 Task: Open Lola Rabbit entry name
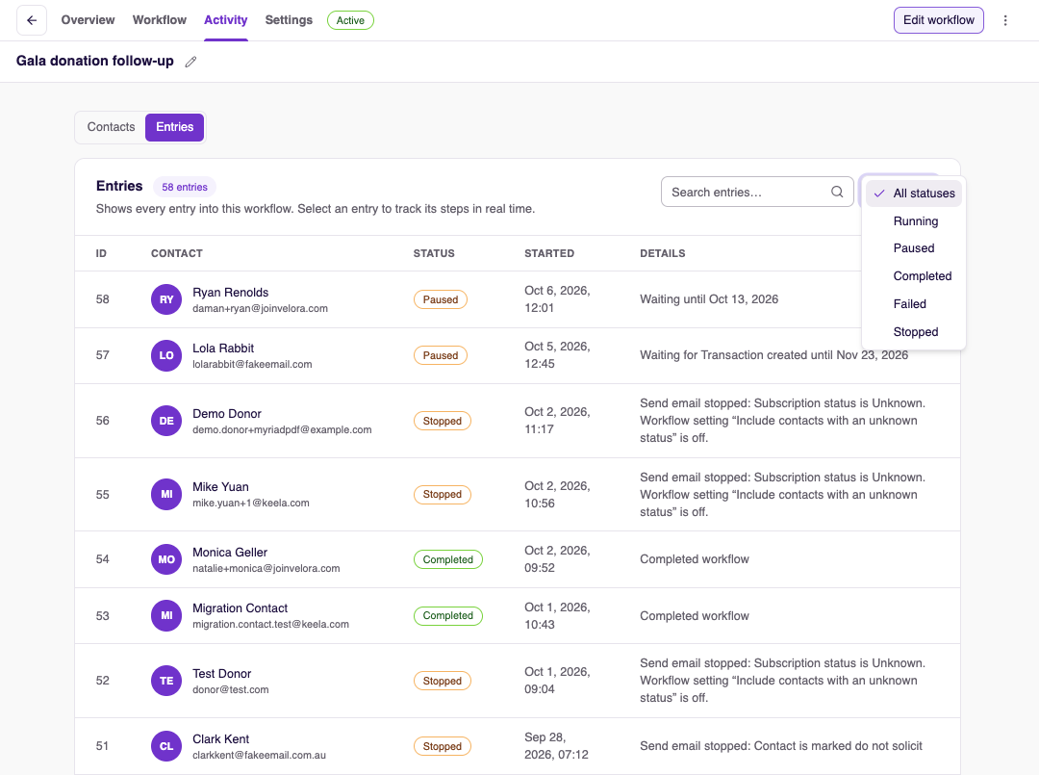click(223, 349)
